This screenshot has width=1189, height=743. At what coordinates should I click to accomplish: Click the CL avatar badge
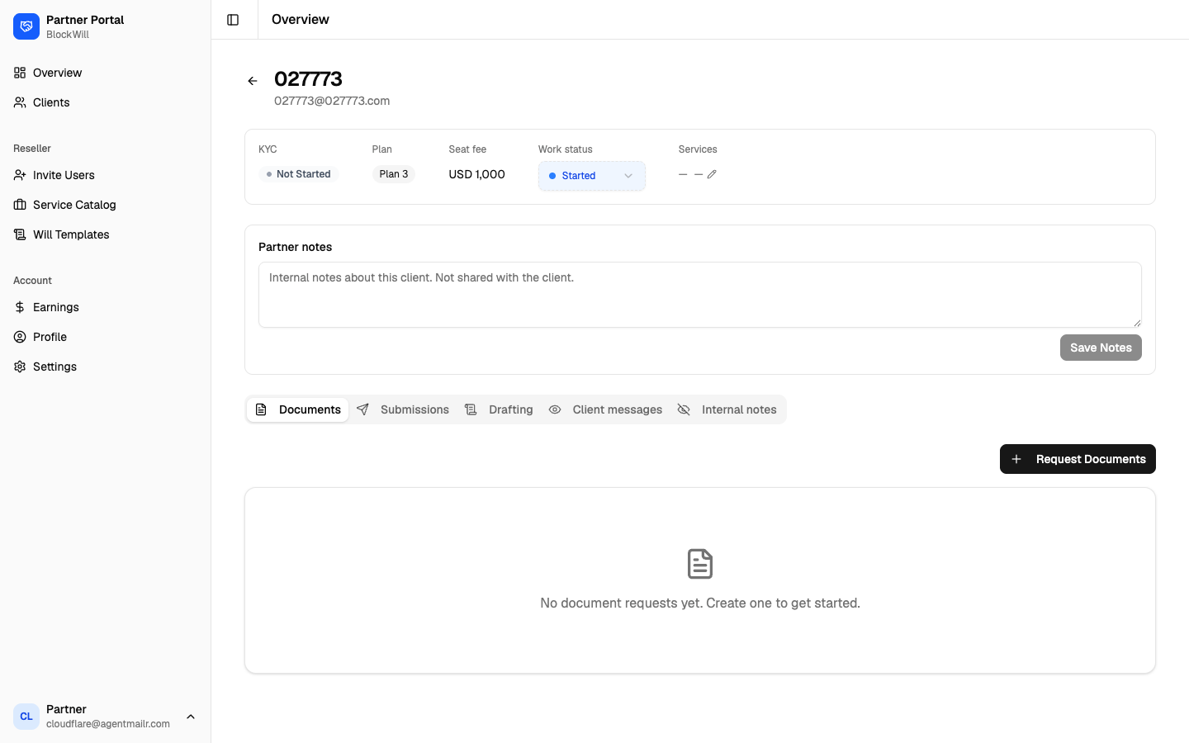[26, 717]
